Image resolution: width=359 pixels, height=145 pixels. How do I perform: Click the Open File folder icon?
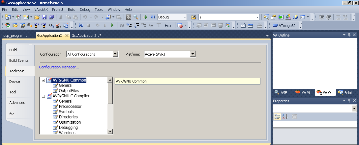(x=37, y=17)
